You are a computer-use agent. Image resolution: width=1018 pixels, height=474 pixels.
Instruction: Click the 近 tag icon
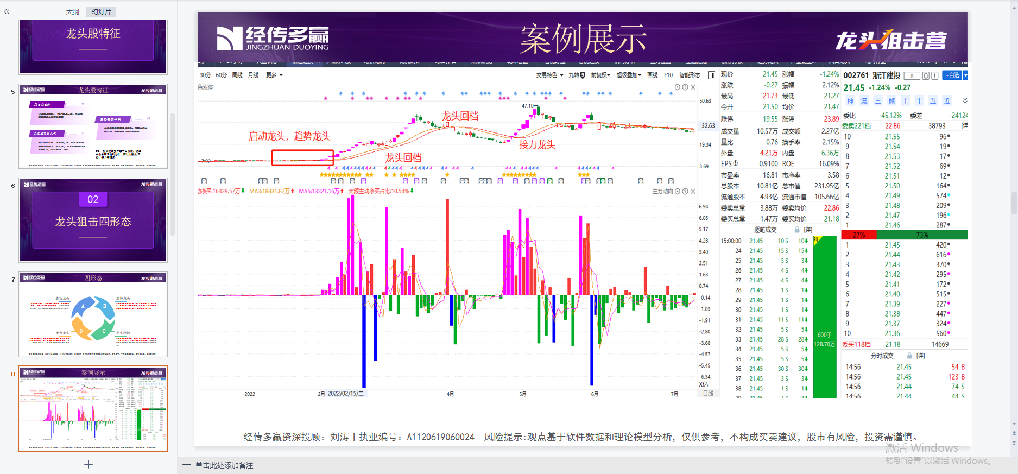tap(947, 100)
